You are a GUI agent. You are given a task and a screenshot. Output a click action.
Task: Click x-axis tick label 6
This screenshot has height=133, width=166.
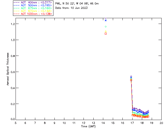(25, 123)
